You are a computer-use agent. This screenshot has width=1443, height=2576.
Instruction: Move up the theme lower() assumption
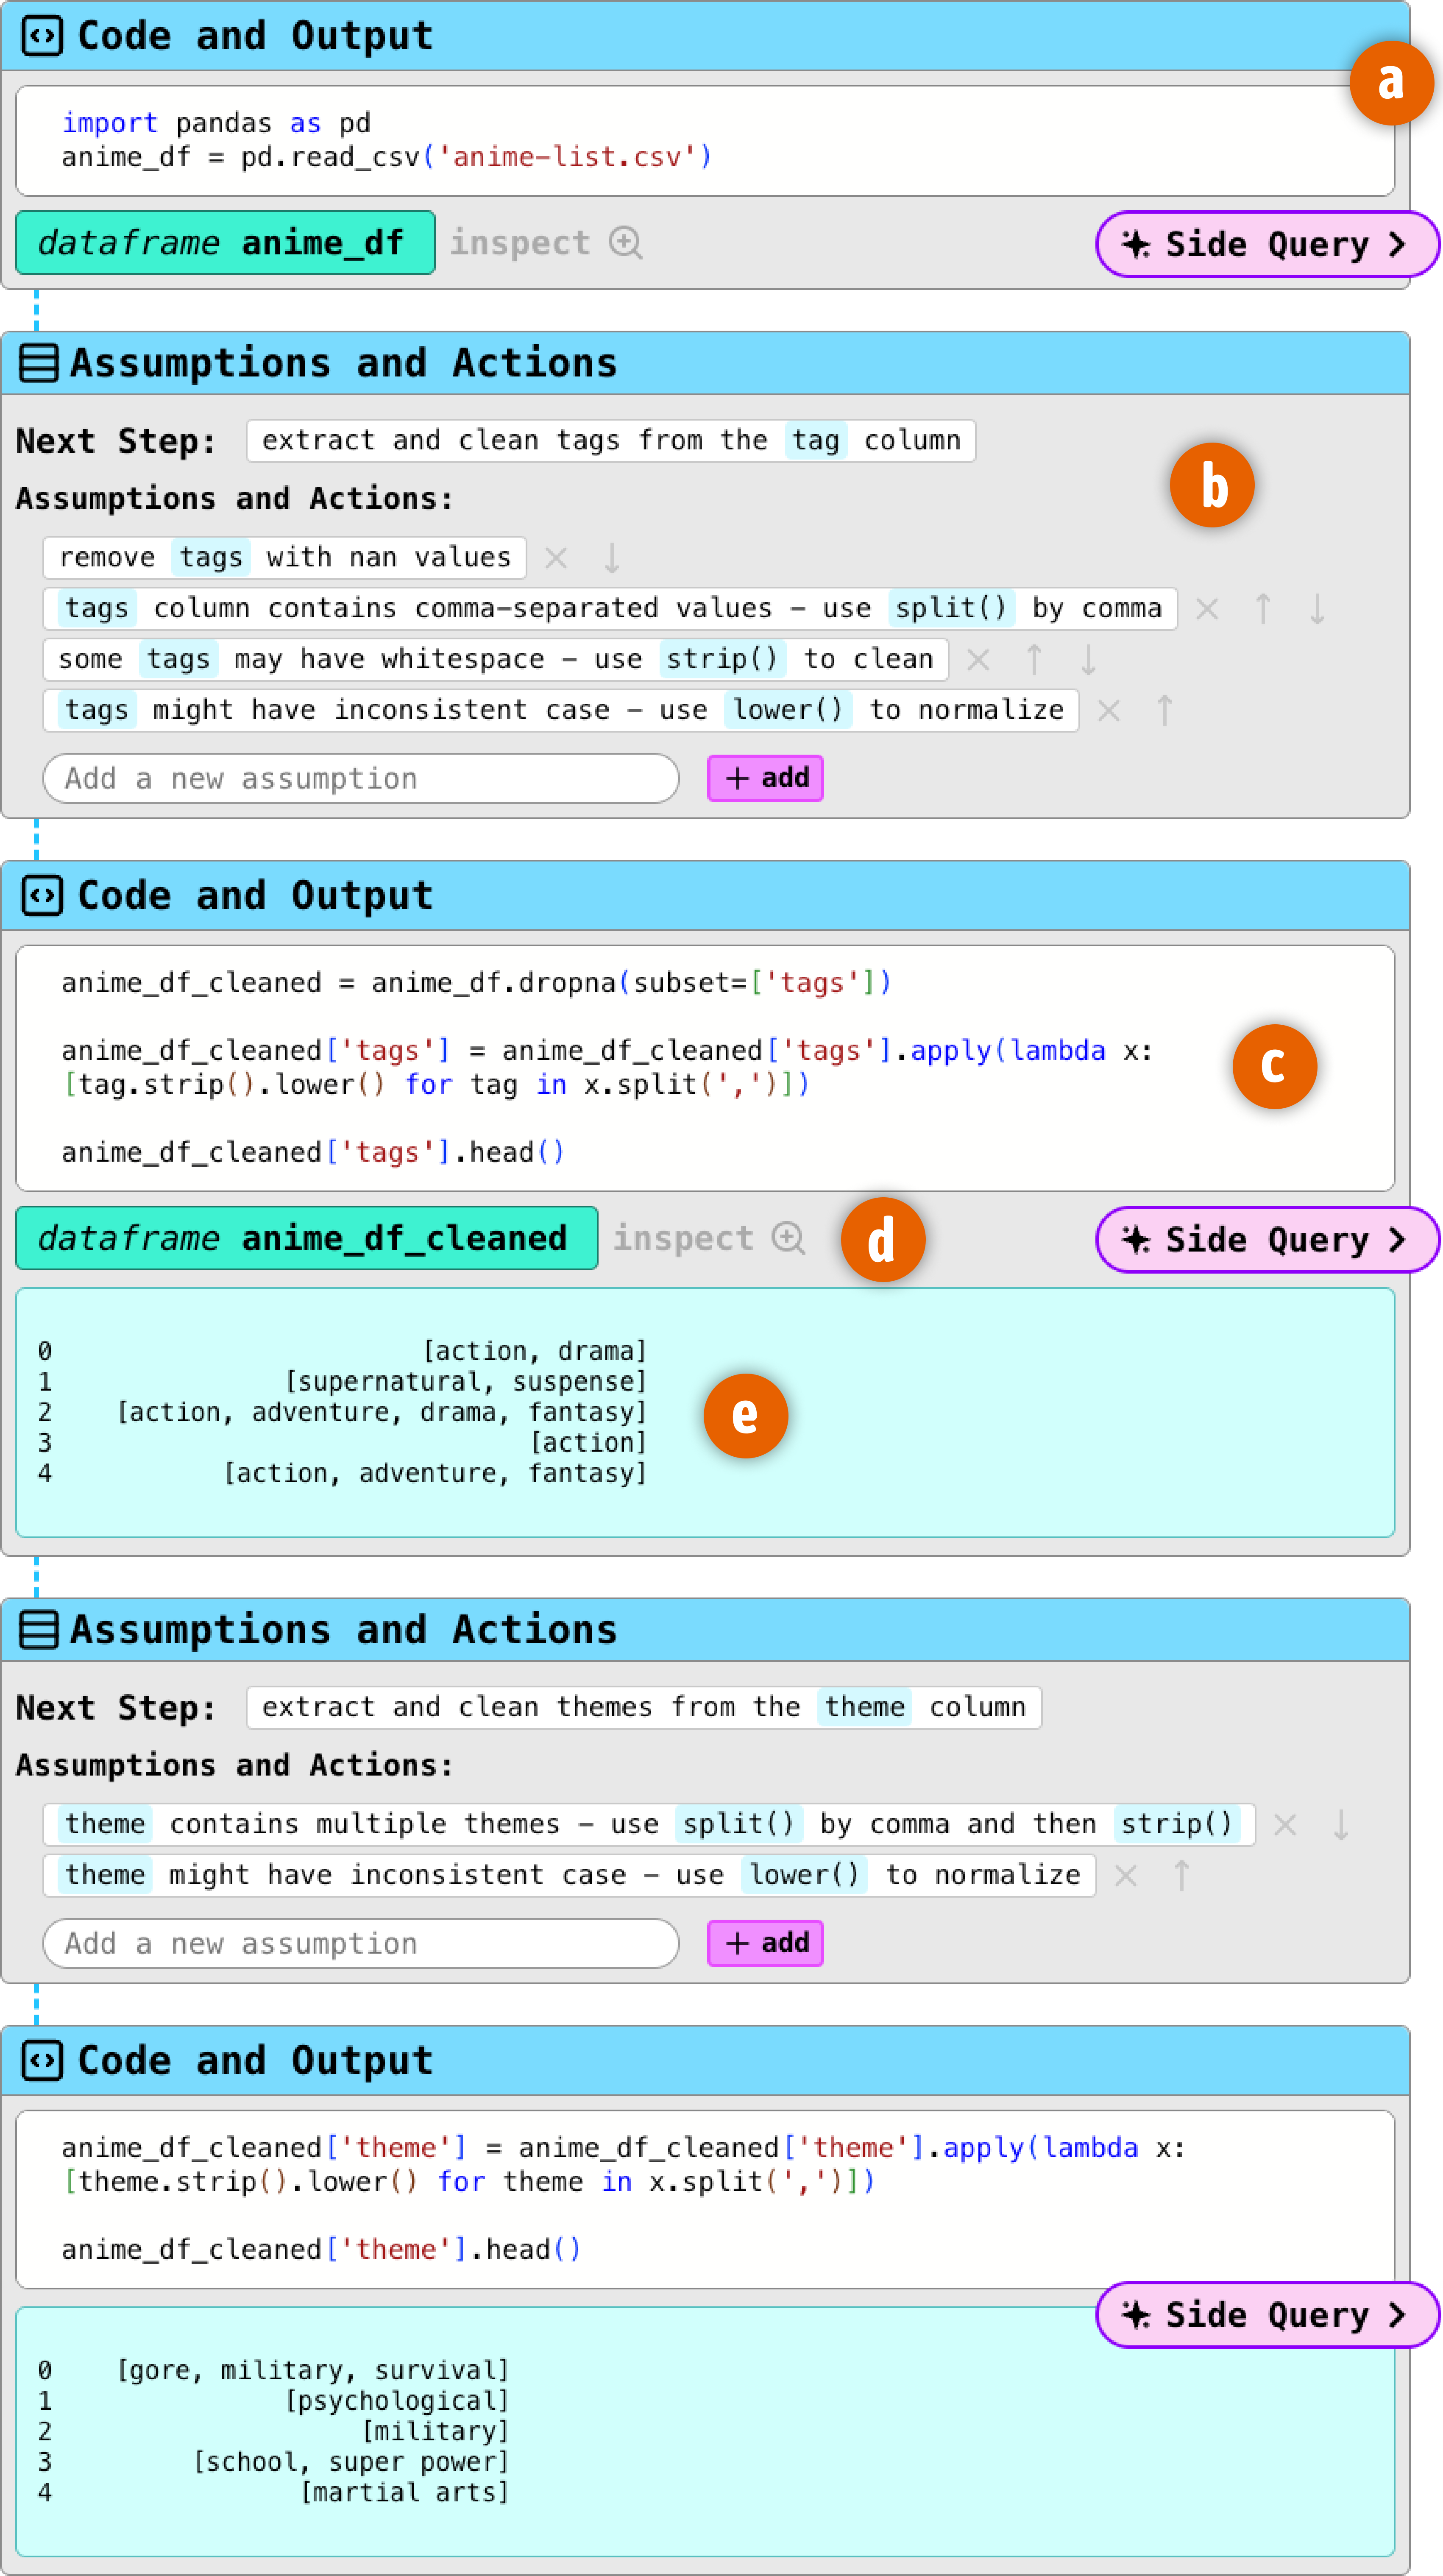click(x=1181, y=1875)
